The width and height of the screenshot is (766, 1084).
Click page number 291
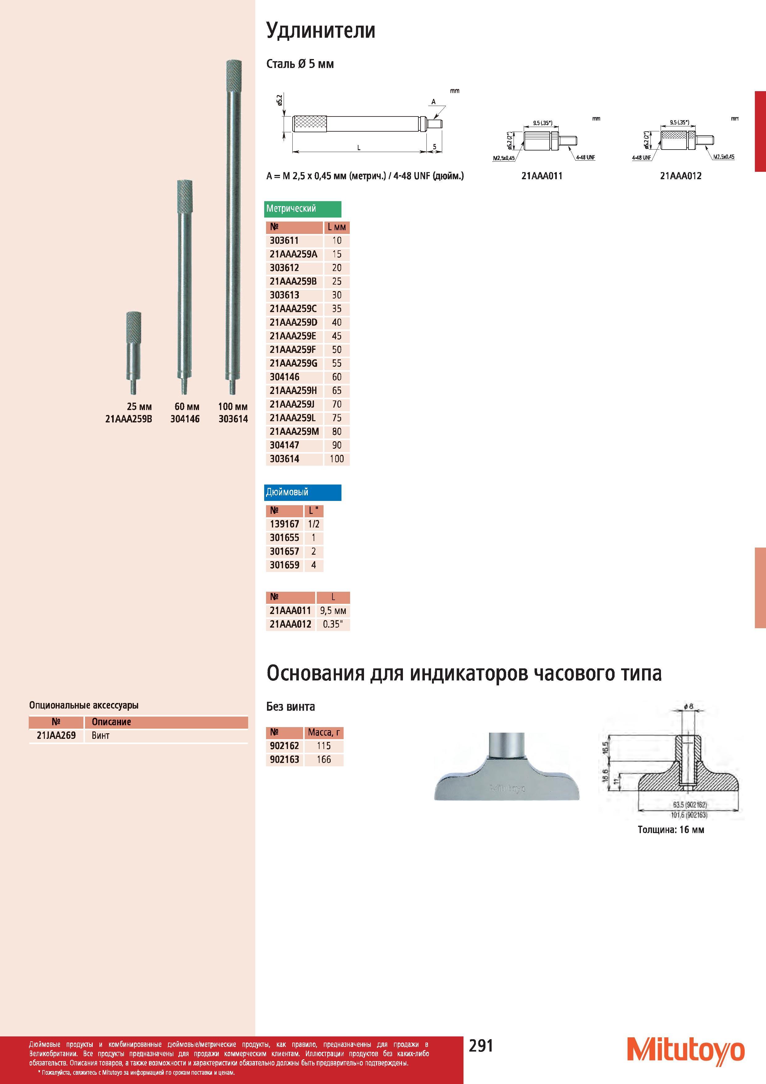[x=480, y=1046]
